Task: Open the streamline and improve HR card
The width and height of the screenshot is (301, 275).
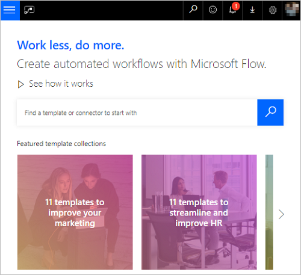Action: 199,212
